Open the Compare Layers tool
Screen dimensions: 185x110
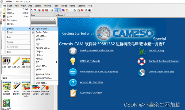(x=36, y=87)
